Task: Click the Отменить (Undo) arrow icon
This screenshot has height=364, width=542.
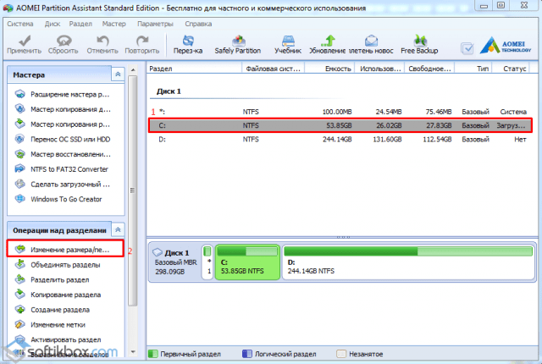Action: pyautogui.click(x=102, y=41)
